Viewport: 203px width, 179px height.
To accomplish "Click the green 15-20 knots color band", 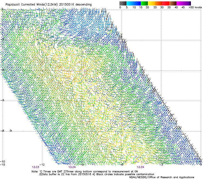I will click(x=144, y=3).
